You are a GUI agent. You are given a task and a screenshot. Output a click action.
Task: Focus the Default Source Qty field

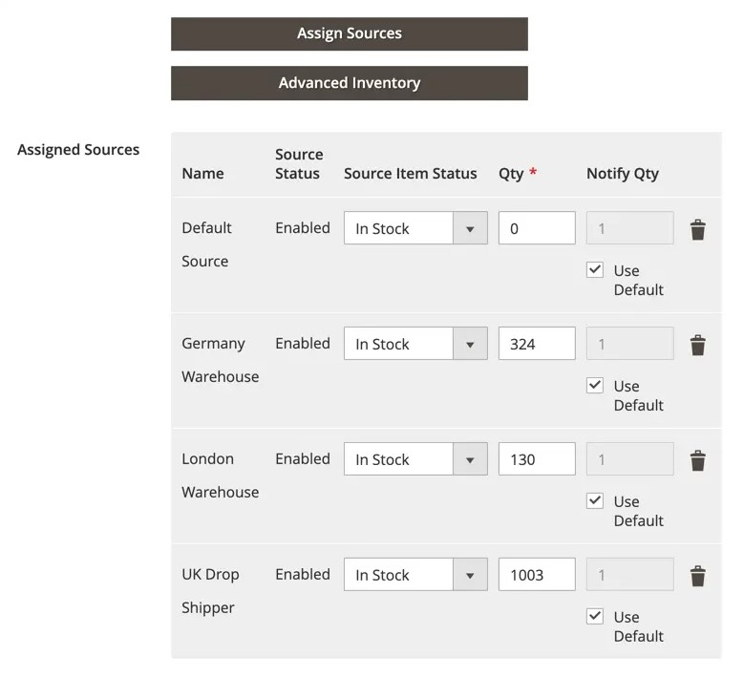537,228
